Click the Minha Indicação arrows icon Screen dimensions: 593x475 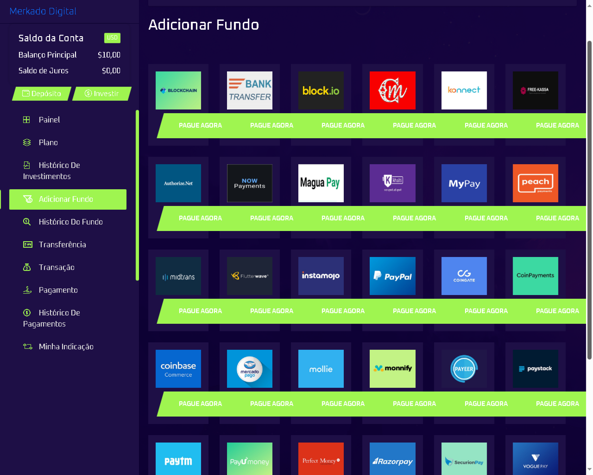click(x=27, y=347)
